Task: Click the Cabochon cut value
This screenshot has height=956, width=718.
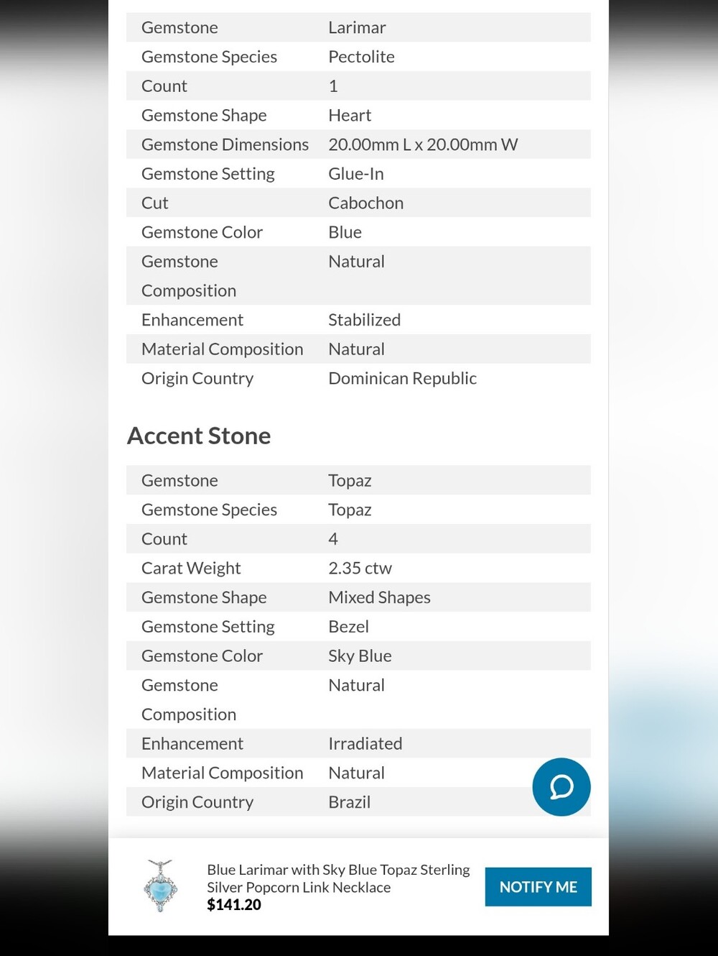Action: [365, 203]
